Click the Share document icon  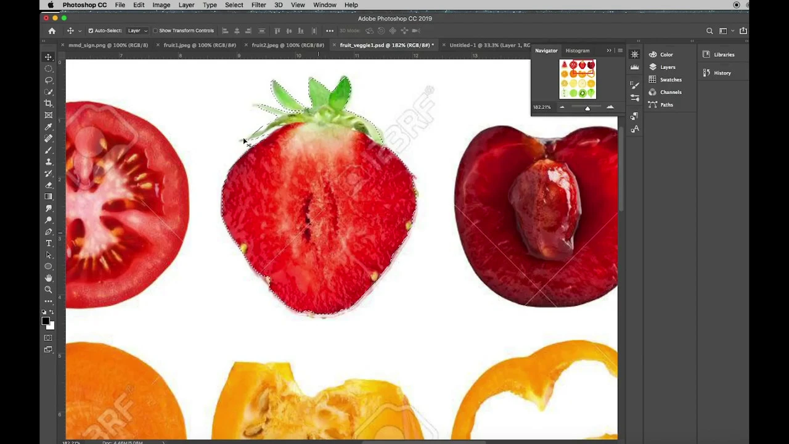[x=743, y=31]
